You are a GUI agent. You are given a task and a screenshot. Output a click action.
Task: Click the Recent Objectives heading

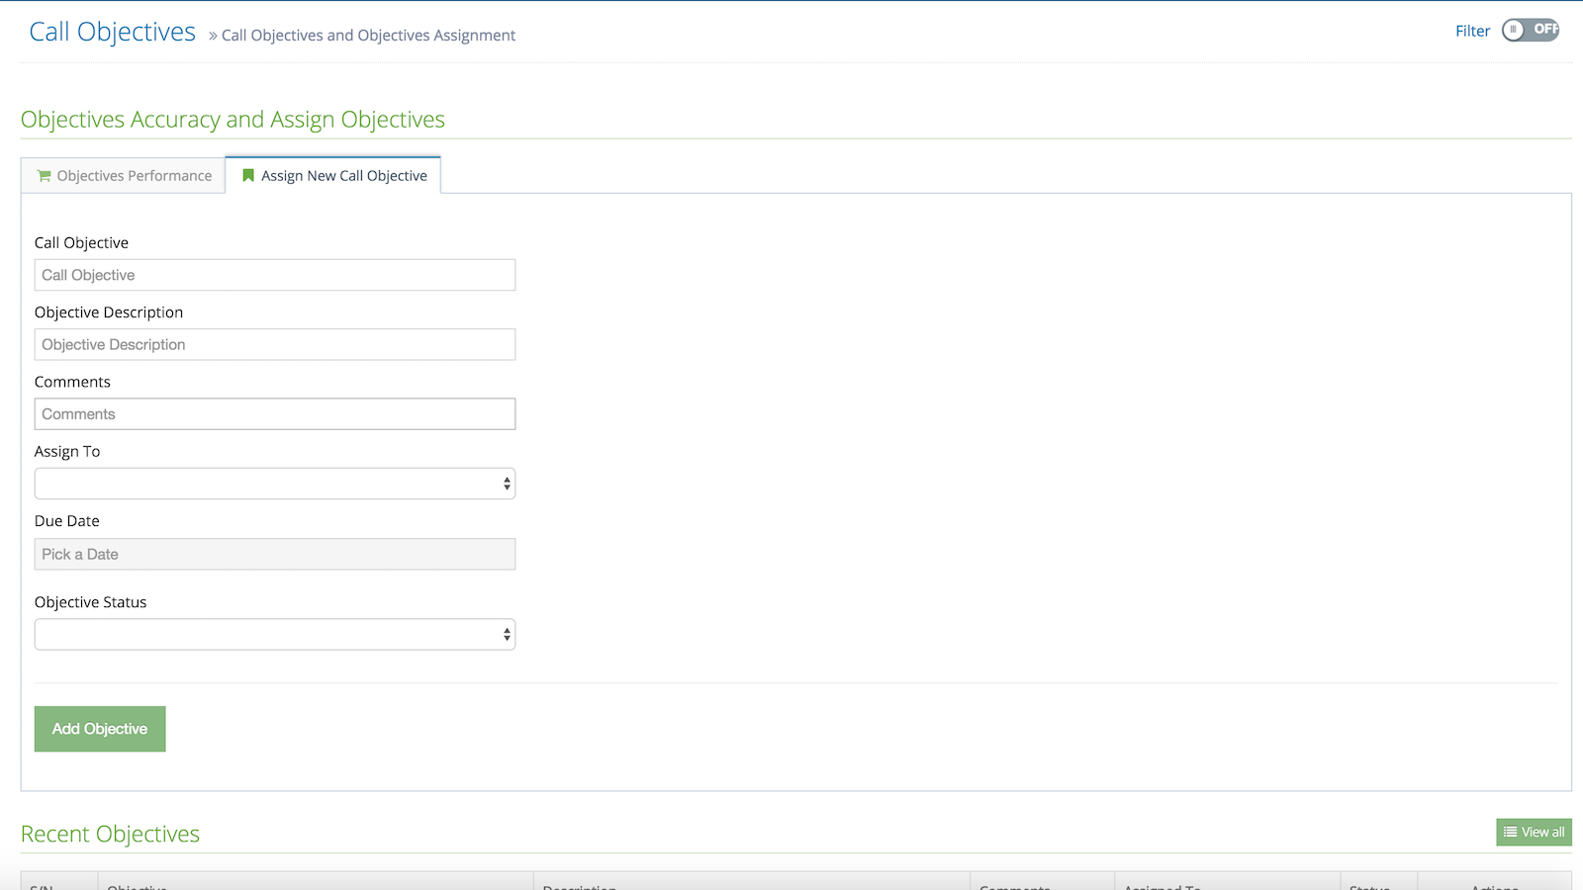110,834
